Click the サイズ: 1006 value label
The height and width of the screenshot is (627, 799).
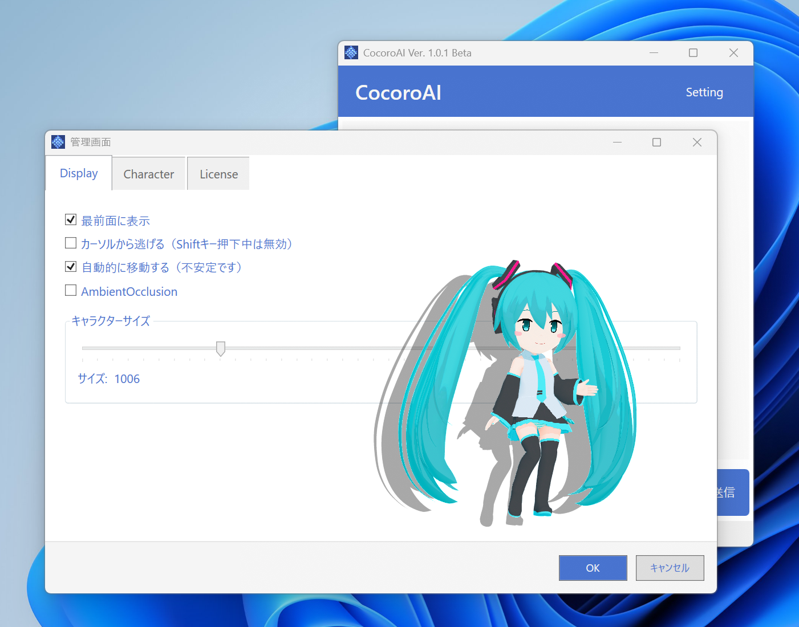point(109,378)
